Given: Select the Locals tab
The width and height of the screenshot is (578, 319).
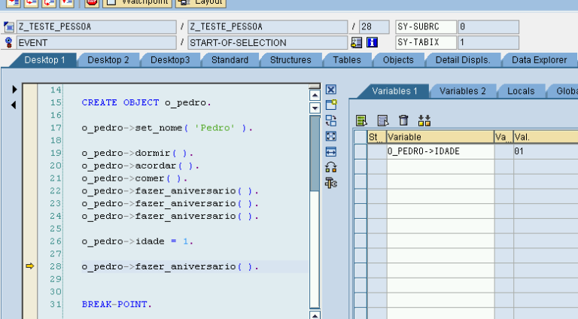Looking at the screenshot, I should 521,91.
